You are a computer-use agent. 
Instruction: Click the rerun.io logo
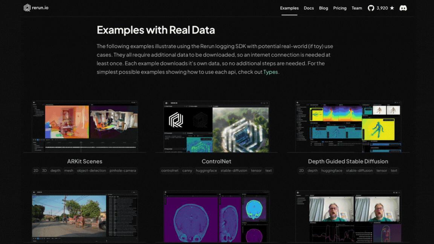point(36,8)
